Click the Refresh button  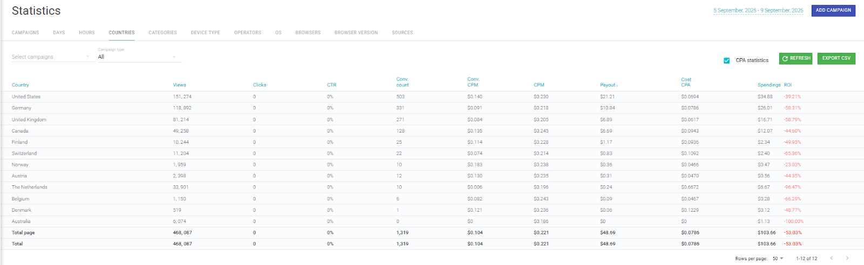[796, 58]
